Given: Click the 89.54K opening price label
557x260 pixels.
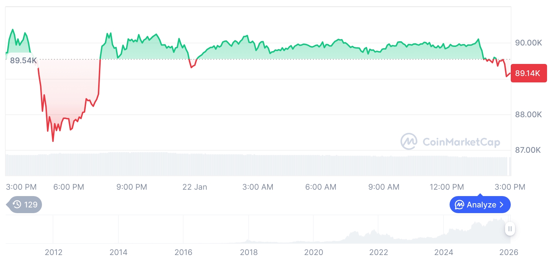Looking at the screenshot, I should (23, 60).
